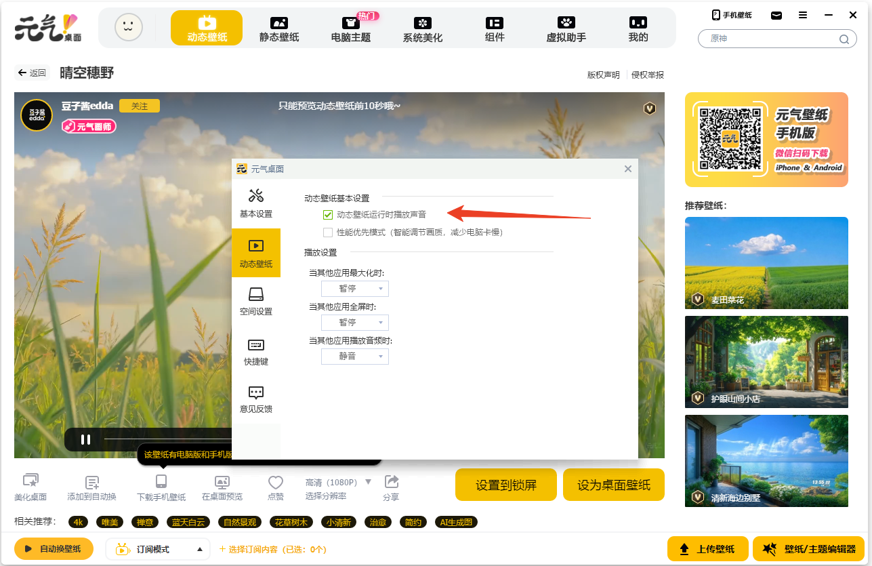Click the 点赞 heart icon

point(275,482)
